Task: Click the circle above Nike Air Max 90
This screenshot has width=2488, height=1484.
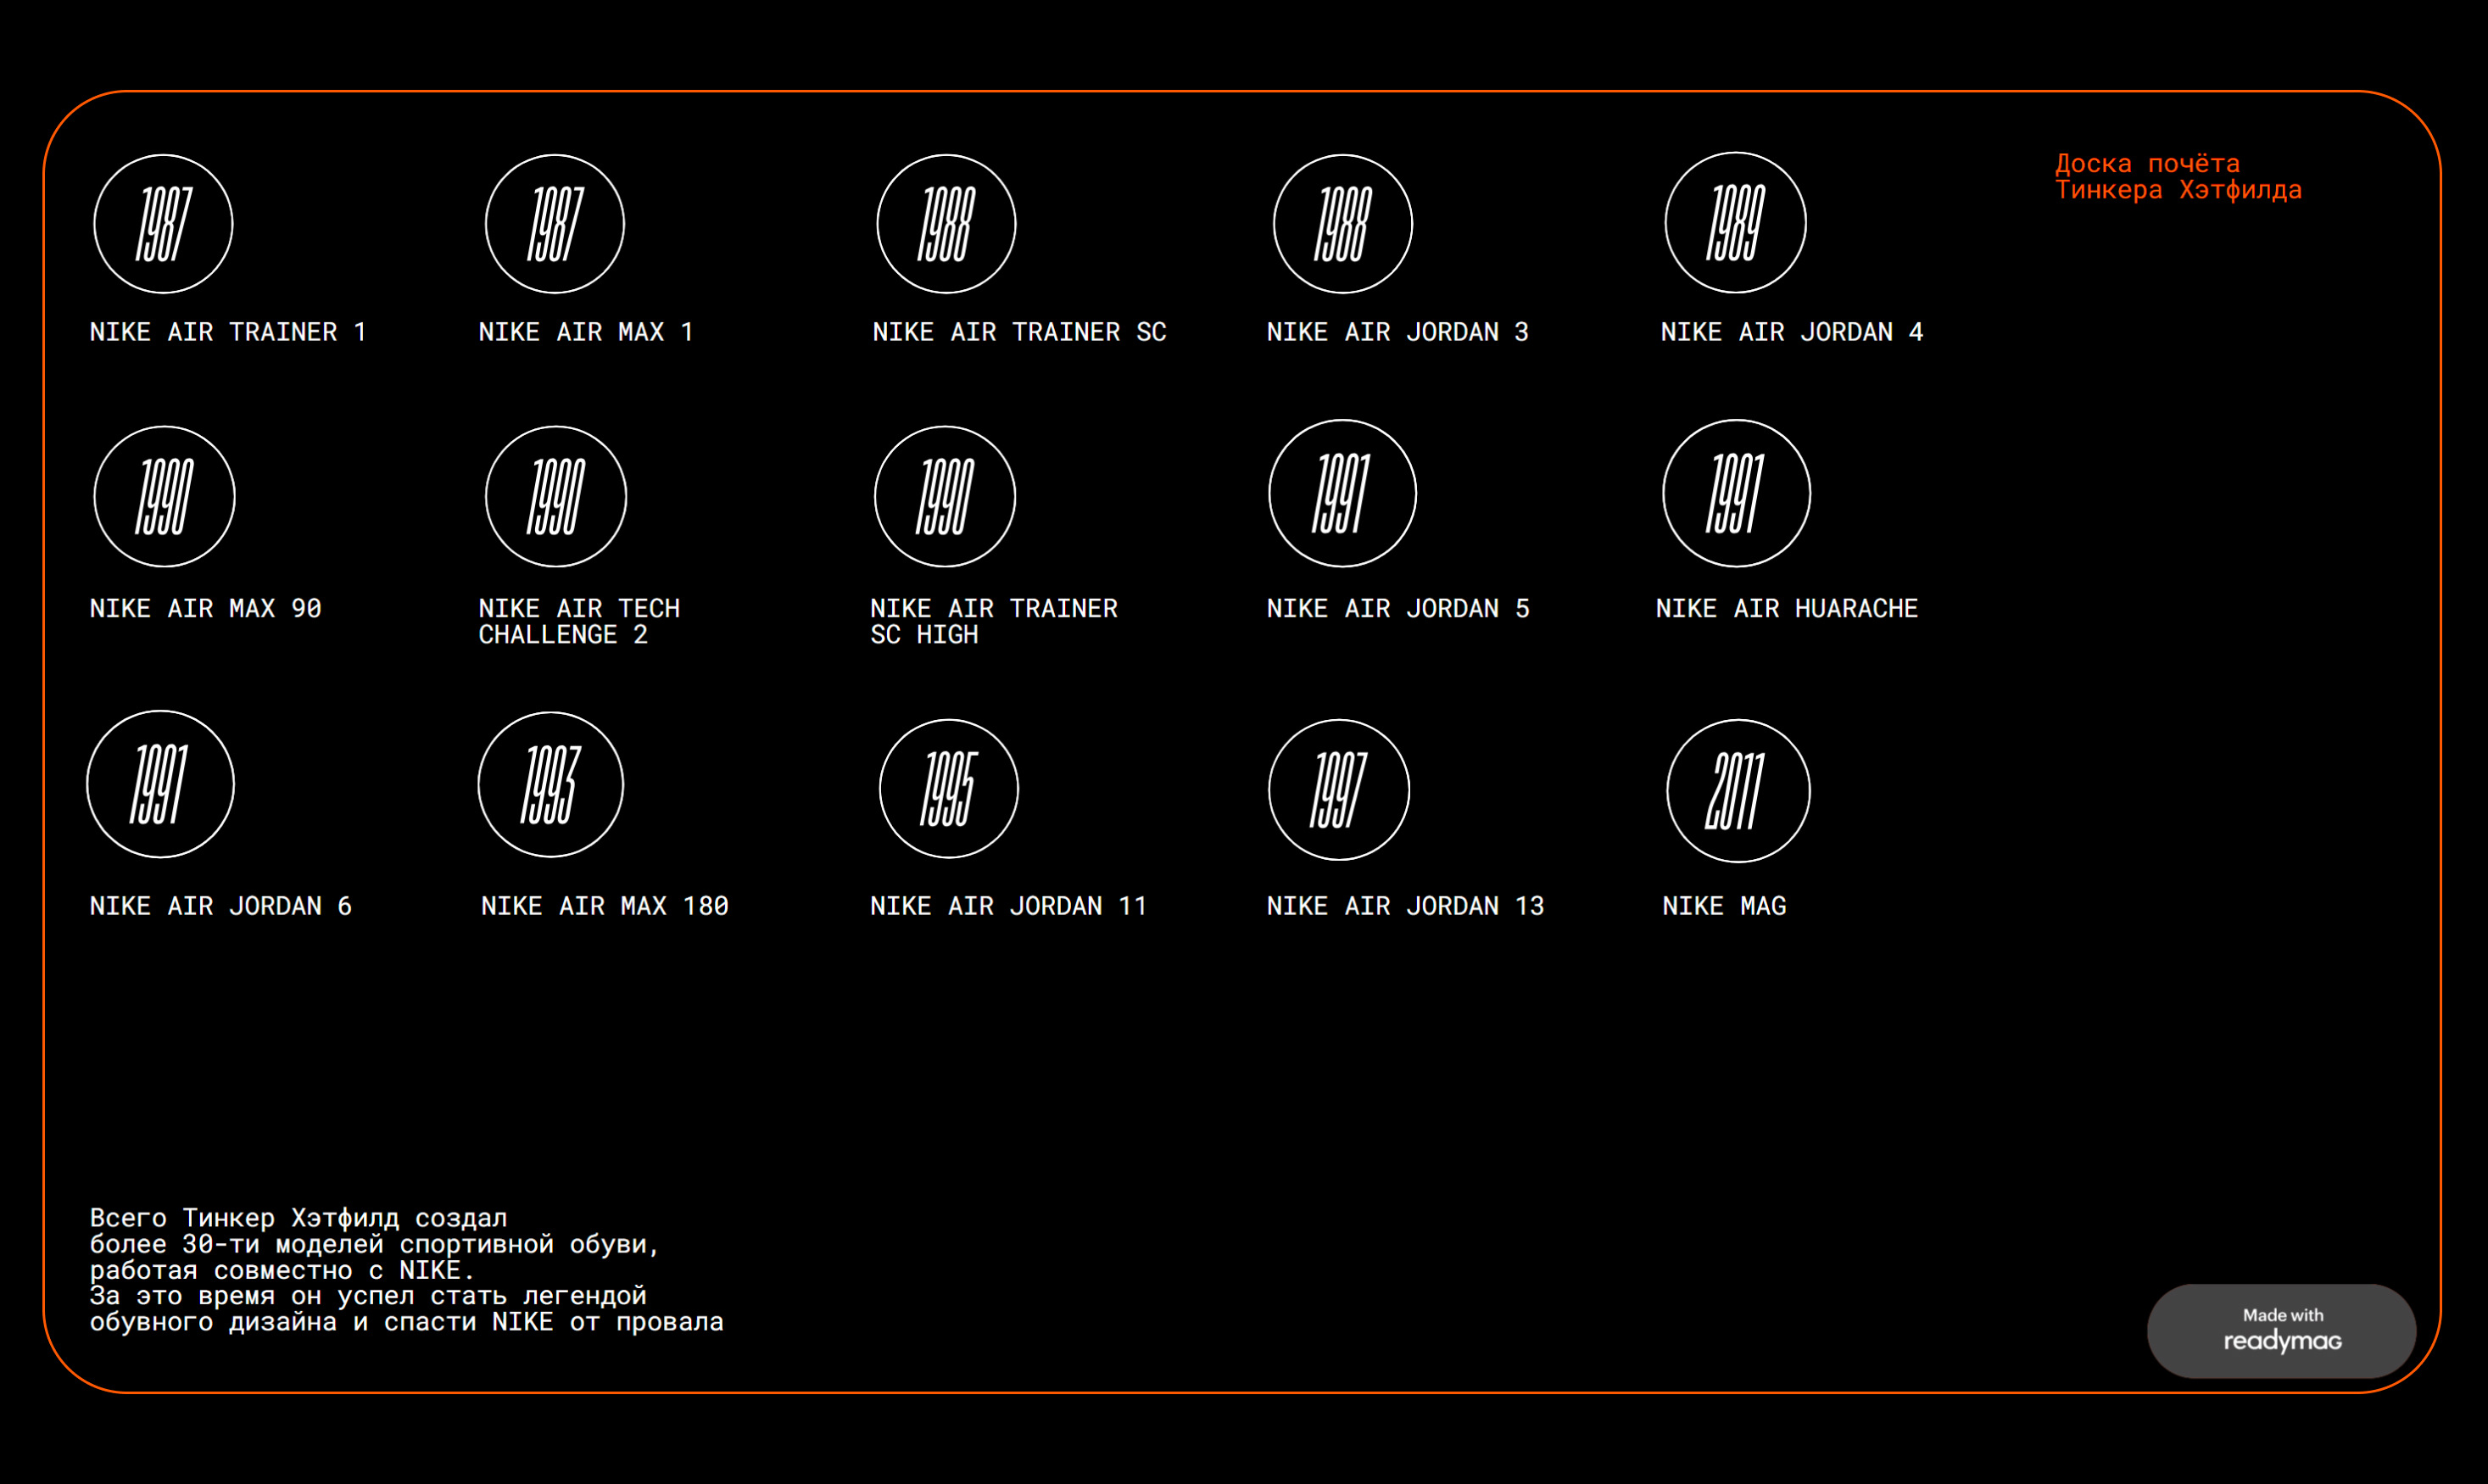Action: [x=164, y=497]
